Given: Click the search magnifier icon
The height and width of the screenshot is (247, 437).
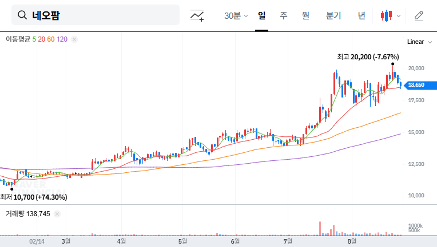Looking at the screenshot, I should (x=22, y=15).
